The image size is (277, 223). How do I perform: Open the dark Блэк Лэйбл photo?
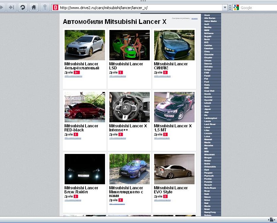[85, 169]
